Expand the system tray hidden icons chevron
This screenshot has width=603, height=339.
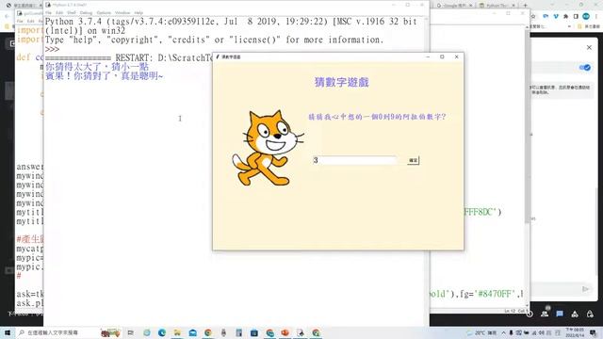click(503, 332)
